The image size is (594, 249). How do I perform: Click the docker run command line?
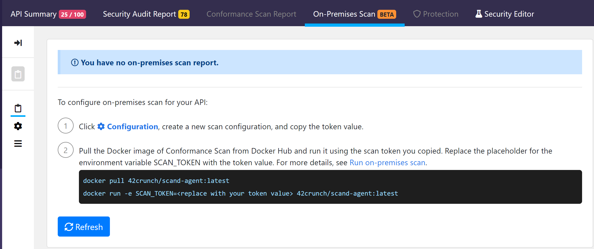[x=240, y=193]
